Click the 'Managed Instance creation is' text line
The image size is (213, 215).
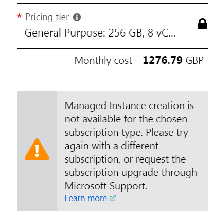point(129,105)
